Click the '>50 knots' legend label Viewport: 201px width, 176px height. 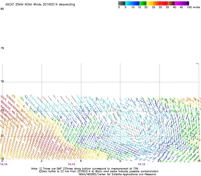click(193, 7)
